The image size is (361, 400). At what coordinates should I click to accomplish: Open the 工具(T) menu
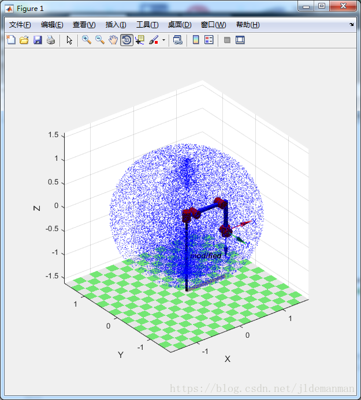click(x=147, y=25)
